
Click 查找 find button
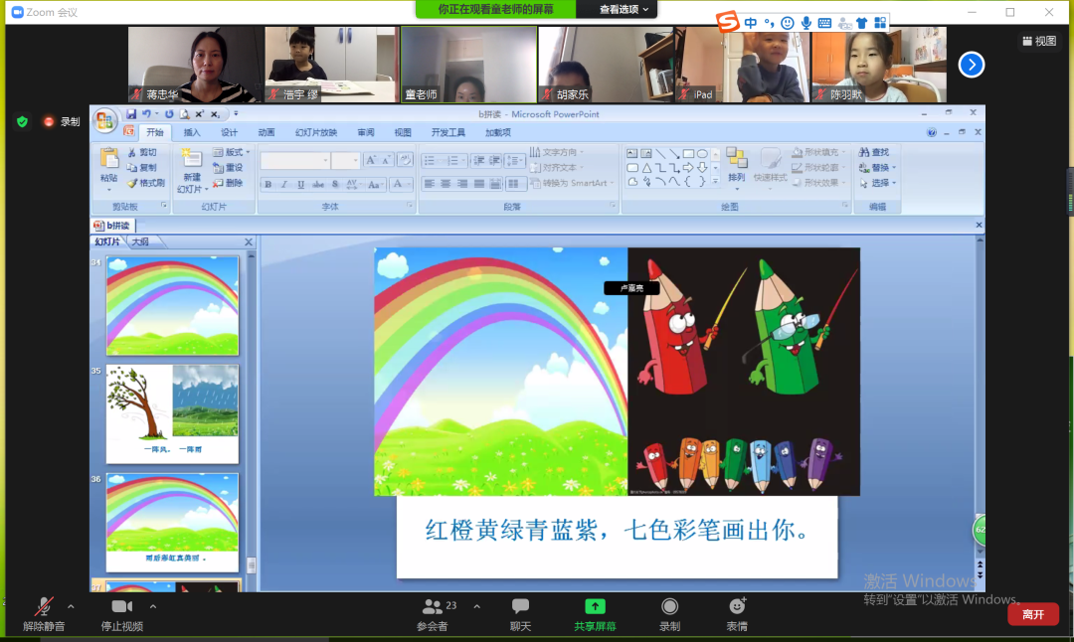click(874, 152)
